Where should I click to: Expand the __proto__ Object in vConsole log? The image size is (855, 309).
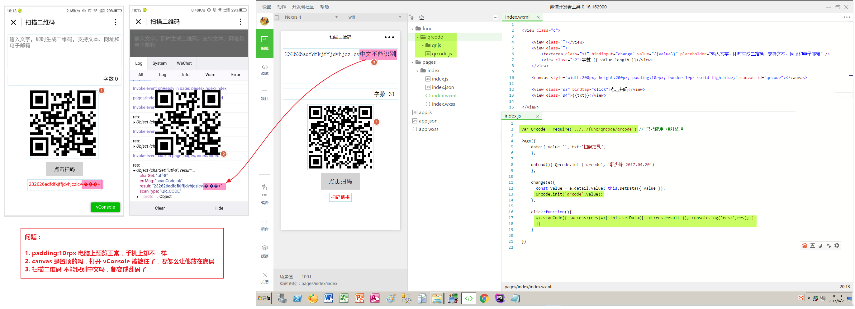pos(137,197)
